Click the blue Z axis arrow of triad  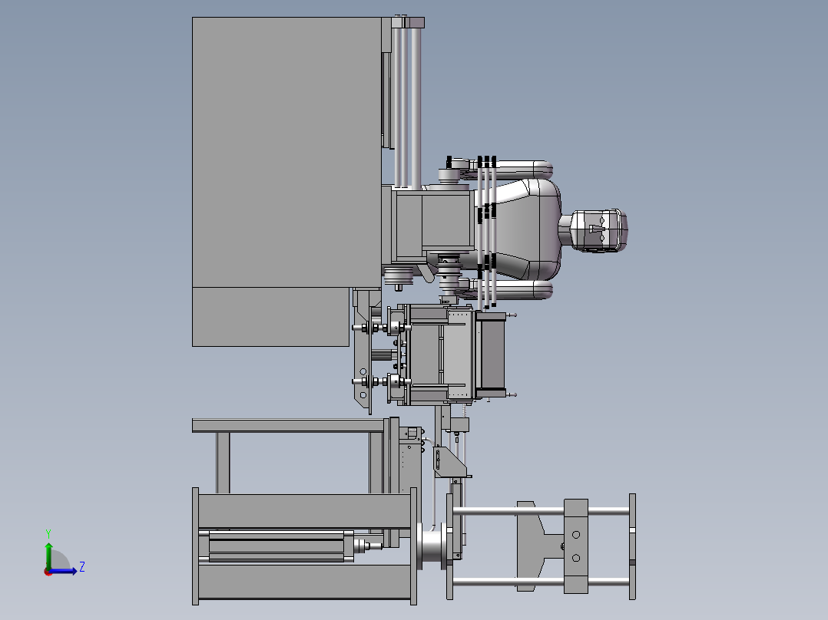[x=63, y=571]
